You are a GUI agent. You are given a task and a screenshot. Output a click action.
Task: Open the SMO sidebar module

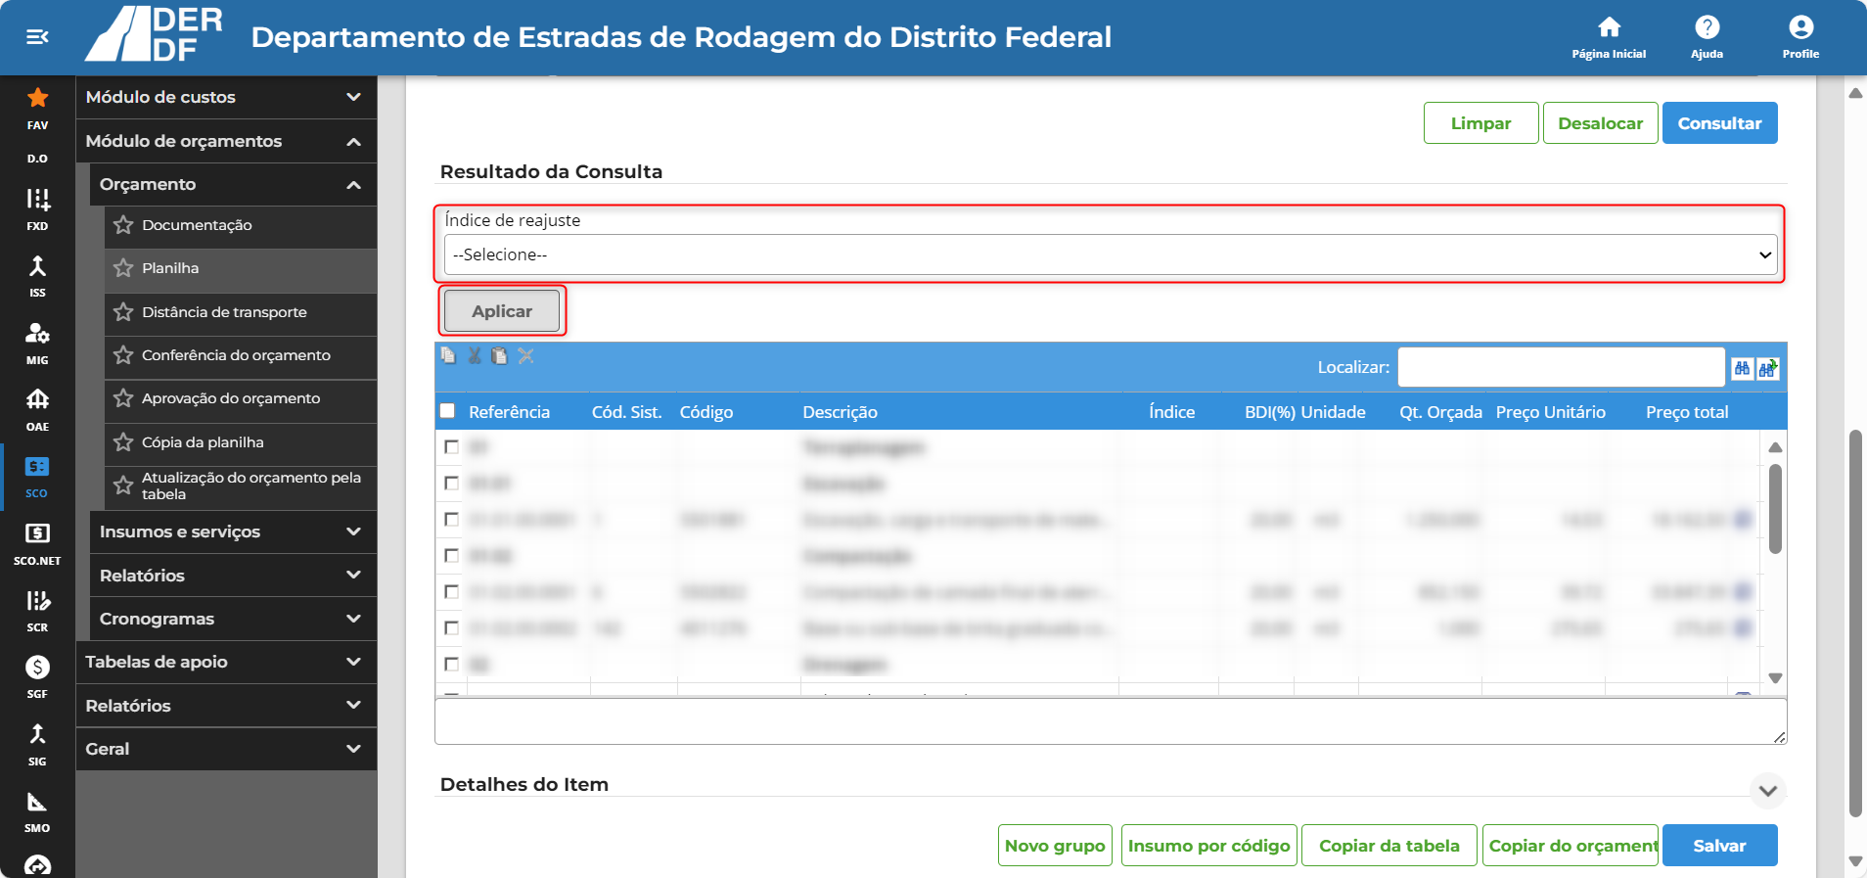[37, 811]
